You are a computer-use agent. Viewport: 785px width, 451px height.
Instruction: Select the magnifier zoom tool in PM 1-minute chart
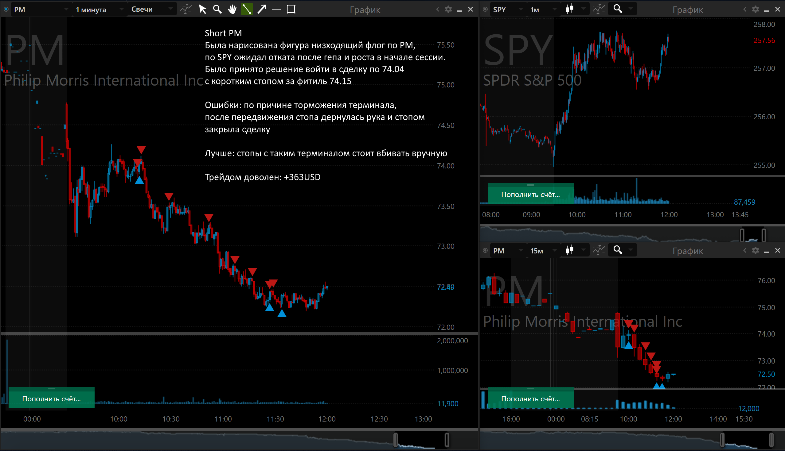(217, 9)
